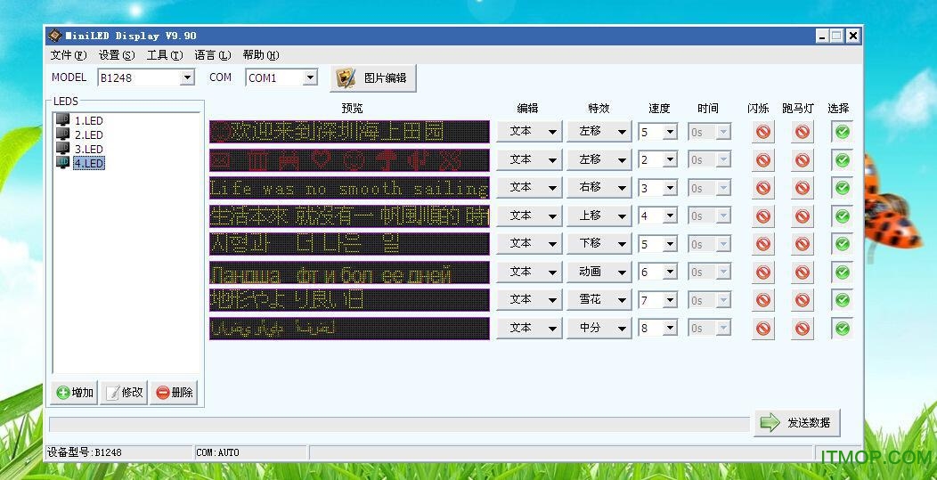
Task: Select 1.LED in the LEDS list
Action: pos(88,121)
